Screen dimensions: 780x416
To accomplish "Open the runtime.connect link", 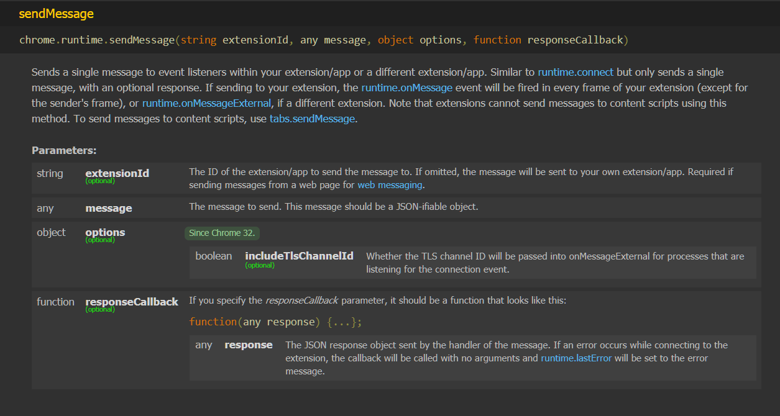I will click(575, 72).
